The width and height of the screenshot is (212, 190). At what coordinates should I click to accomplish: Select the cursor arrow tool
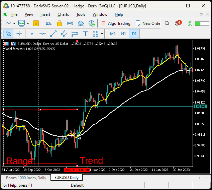point(8,34)
